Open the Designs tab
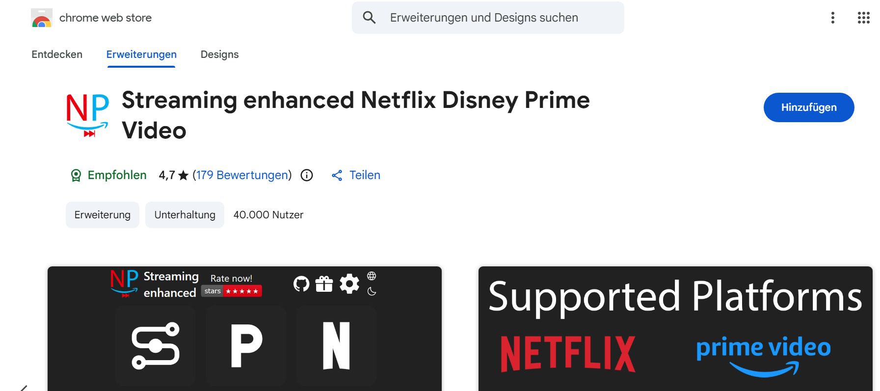The height and width of the screenshot is (391, 880). coord(219,54)
